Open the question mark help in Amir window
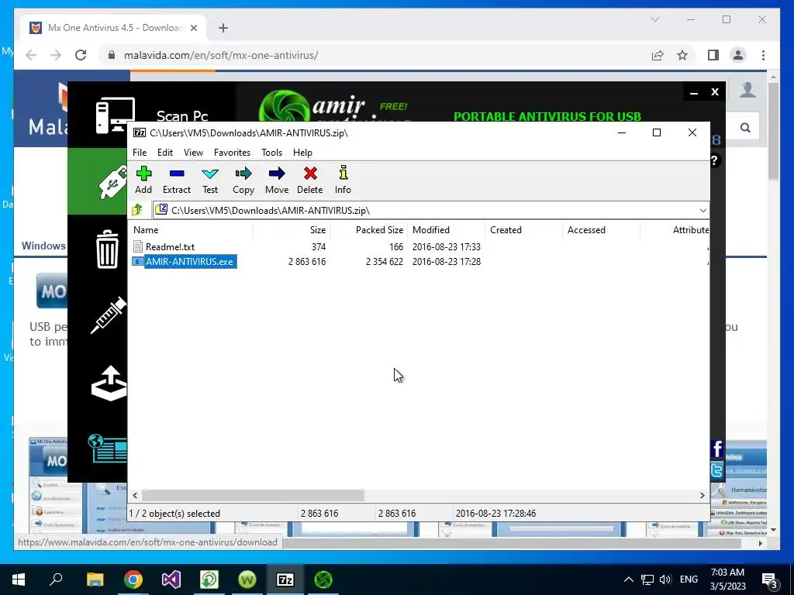Image resolution: width=794 pixels, height=595 pixels. (x=714, y=161)
